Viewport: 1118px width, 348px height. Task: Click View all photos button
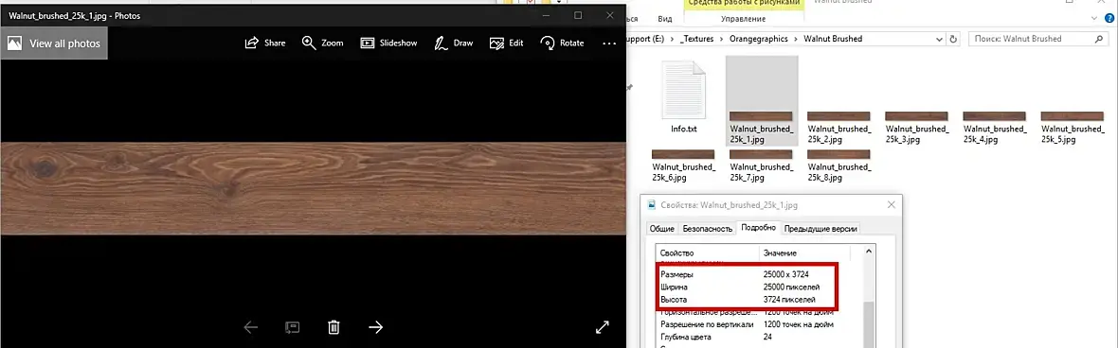coord(54,43)
